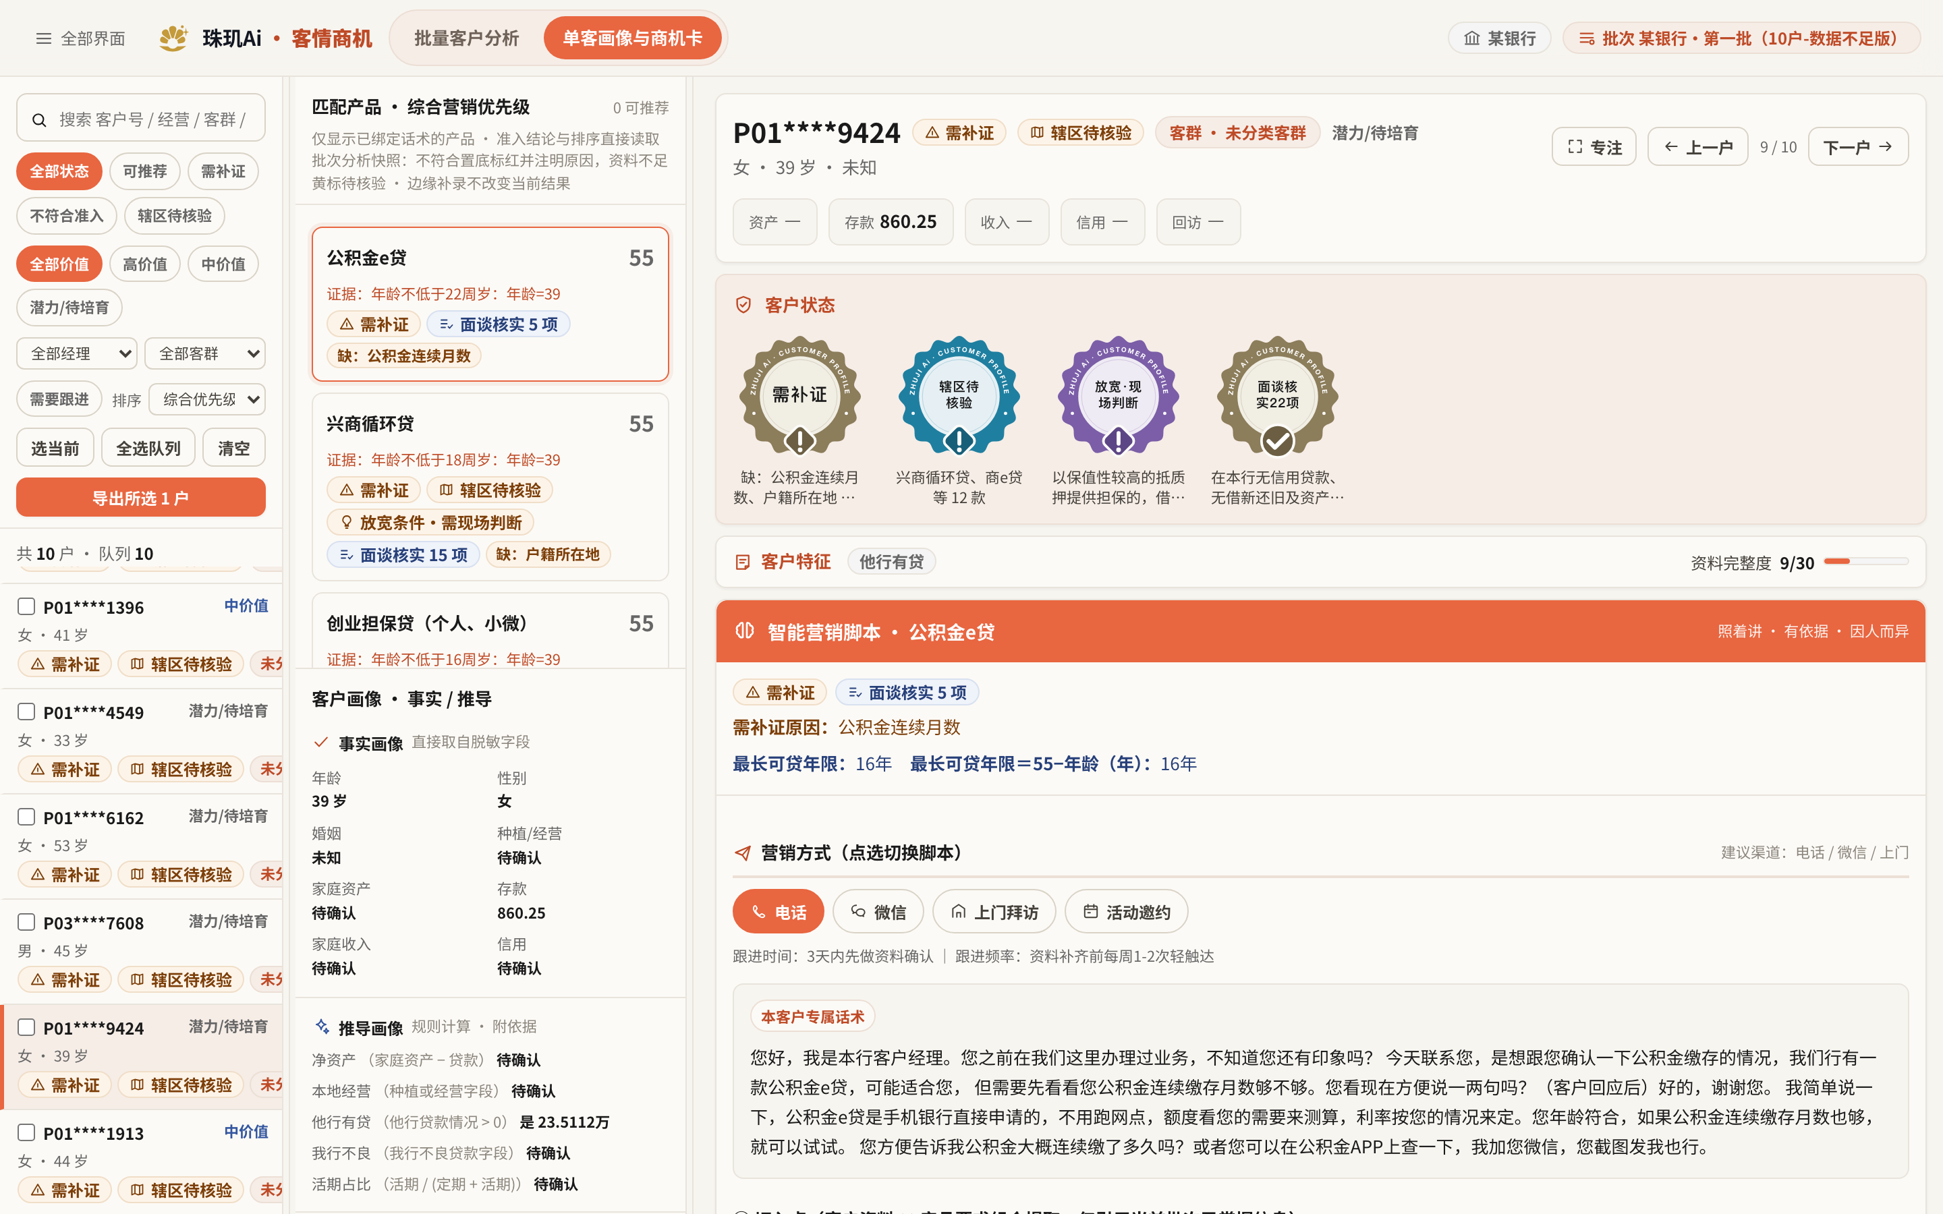Toggle the 需要跟进 filter chip
This screenshot has height=1214, width=1943.
tap(59, 399)
